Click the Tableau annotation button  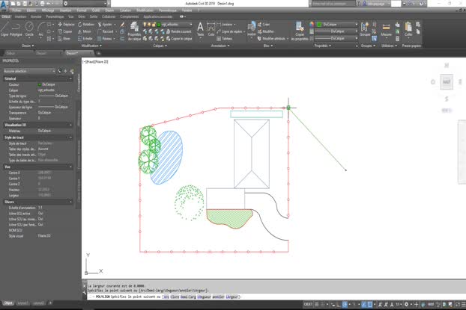(224, 39)
